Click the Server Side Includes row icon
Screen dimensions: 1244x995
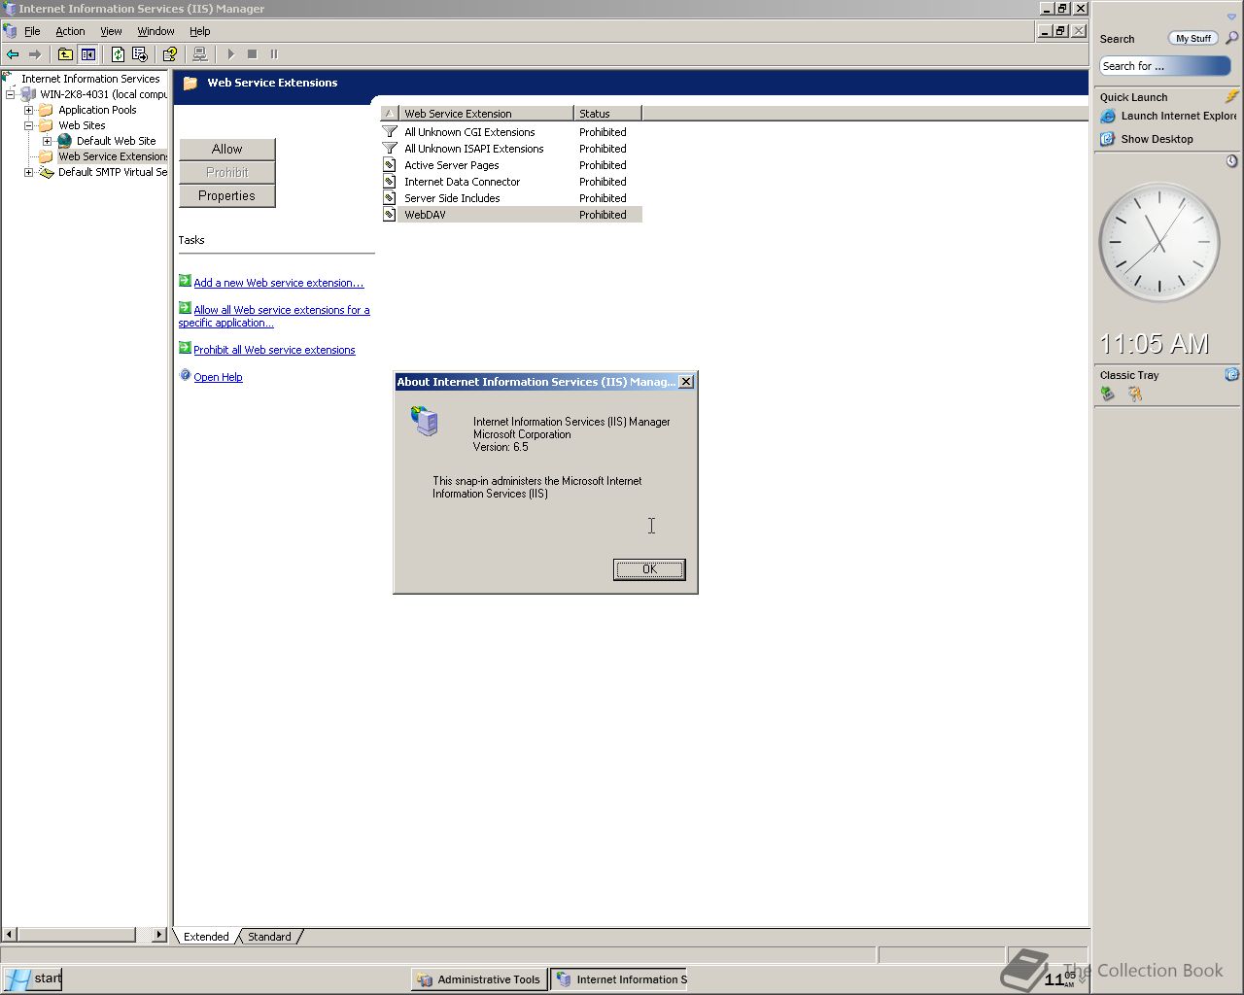pyautogui.click(x=390, y=198)
